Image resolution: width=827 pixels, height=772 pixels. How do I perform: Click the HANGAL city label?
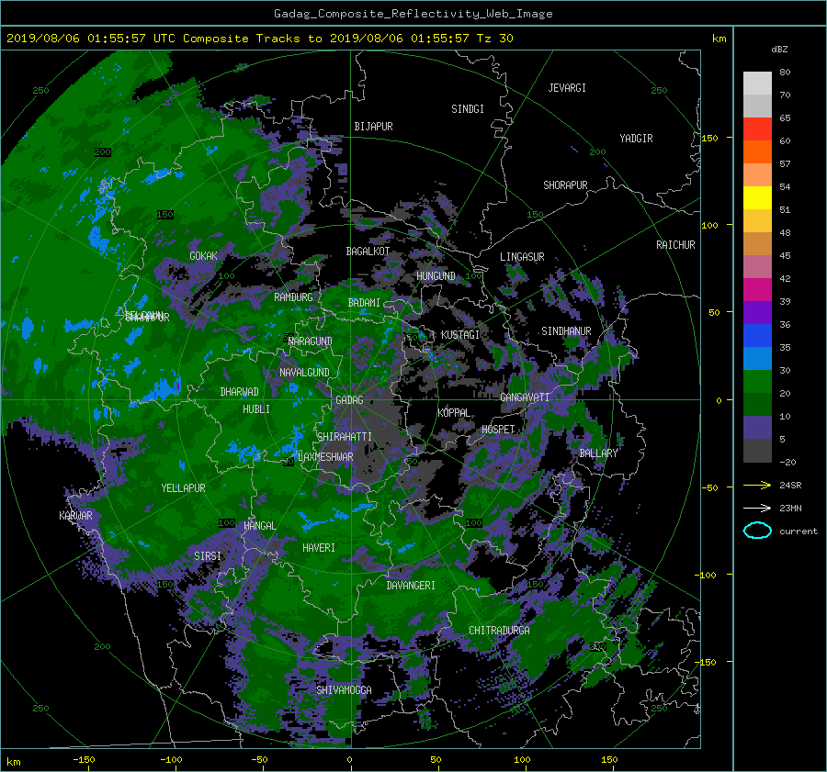pyautogui.click(x=260, y=526)
